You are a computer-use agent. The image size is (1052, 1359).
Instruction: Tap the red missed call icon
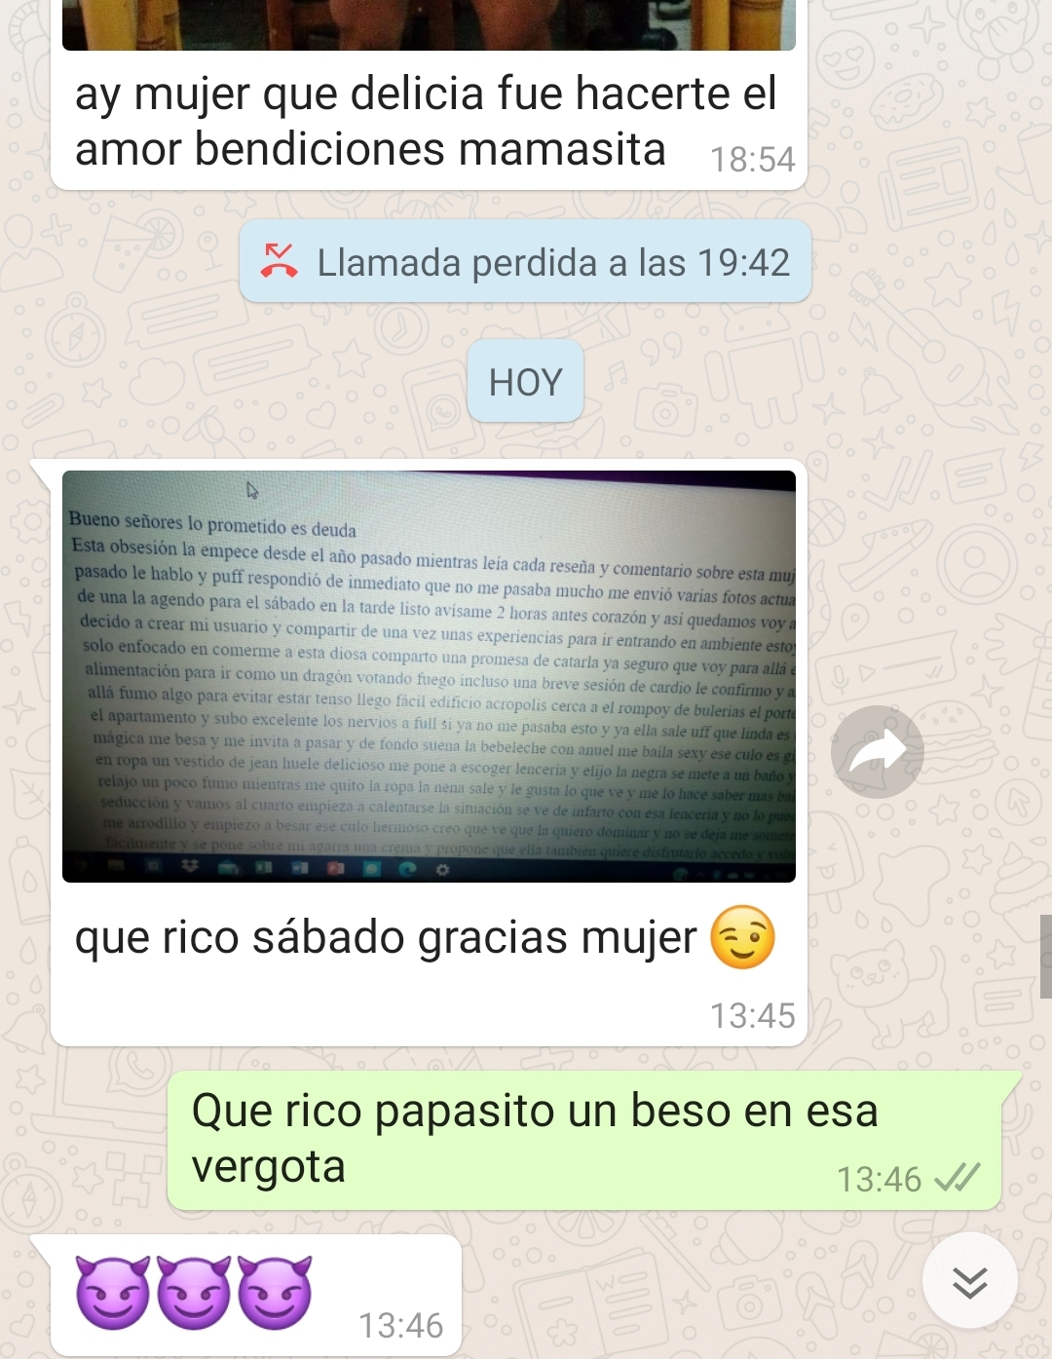pos(279,261)
